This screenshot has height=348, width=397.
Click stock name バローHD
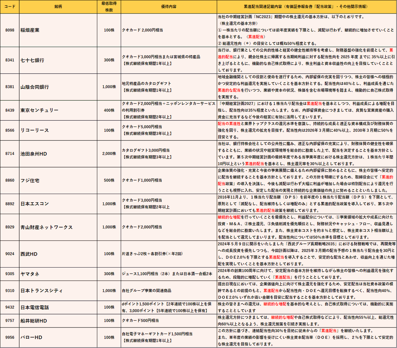[31, 337]
